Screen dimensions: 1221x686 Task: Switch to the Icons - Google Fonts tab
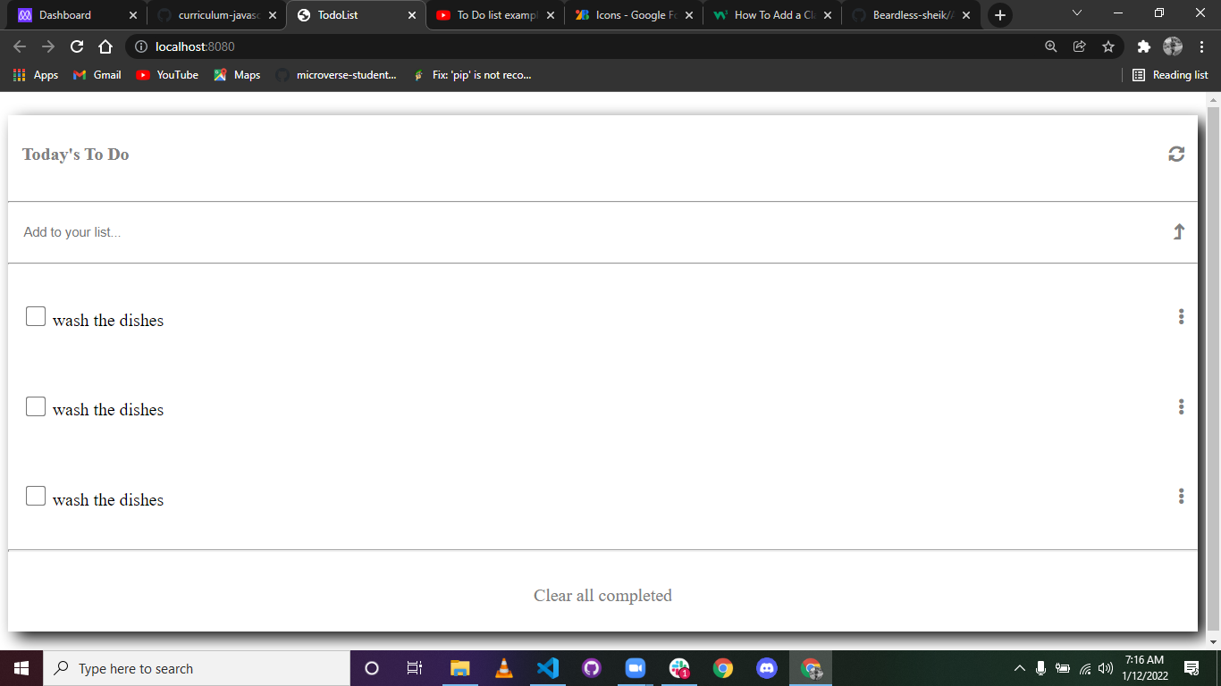point(636,15)
